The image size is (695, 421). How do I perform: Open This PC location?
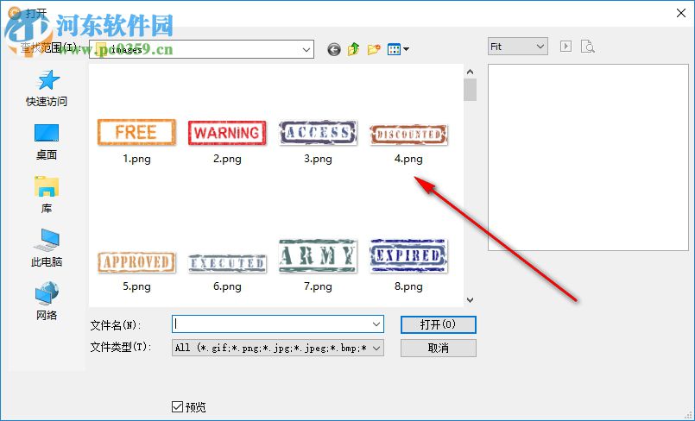point(47,248)
